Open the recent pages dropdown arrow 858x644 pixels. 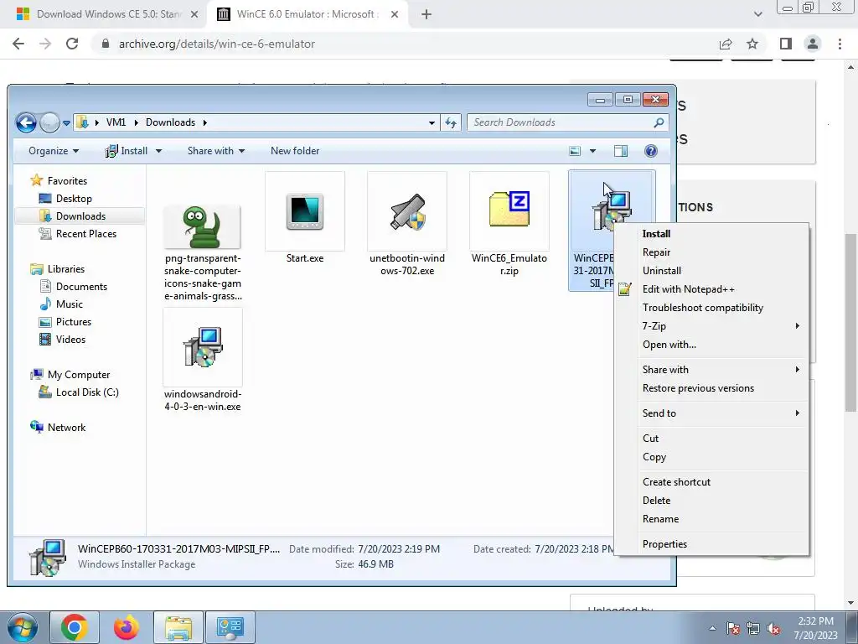point(66,122)
